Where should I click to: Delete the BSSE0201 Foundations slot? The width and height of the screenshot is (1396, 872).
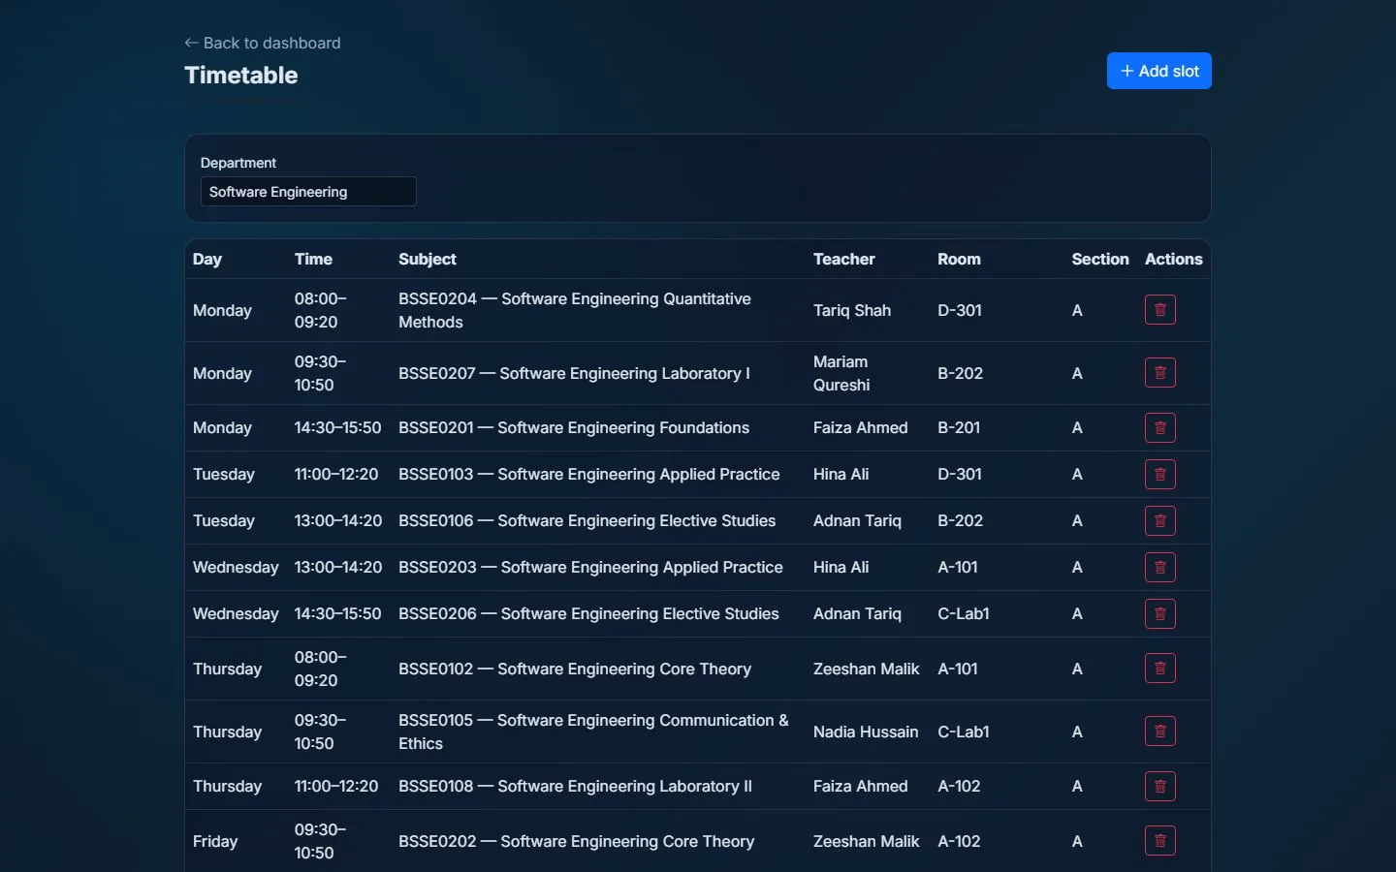tap(1159, 428)
